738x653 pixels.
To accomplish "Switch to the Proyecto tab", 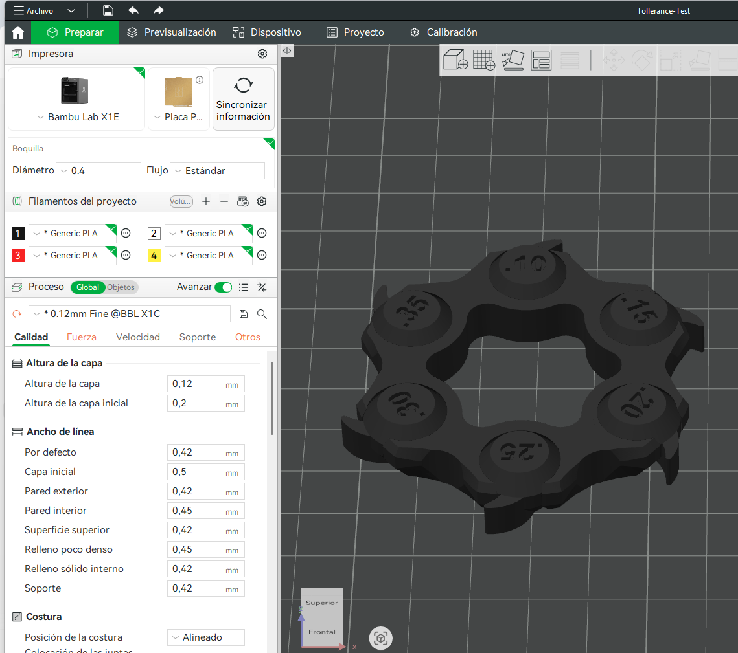I will point(355,32).
